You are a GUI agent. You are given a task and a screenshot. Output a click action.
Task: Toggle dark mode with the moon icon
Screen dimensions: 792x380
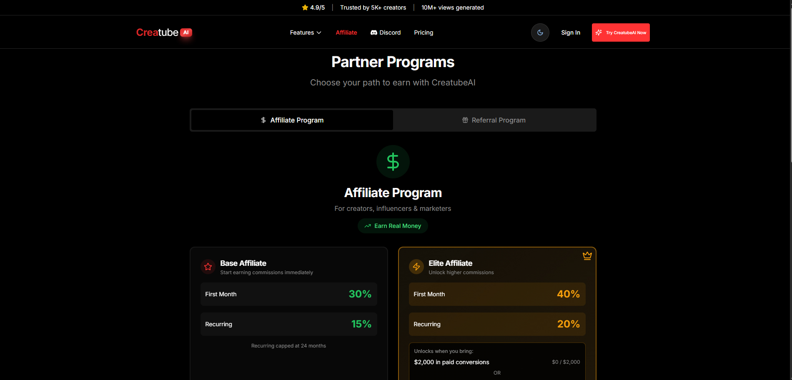pos(540,32)
